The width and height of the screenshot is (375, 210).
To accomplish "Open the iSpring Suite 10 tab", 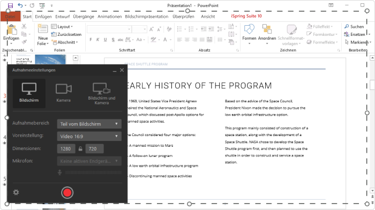I will [x=246, y=16].
